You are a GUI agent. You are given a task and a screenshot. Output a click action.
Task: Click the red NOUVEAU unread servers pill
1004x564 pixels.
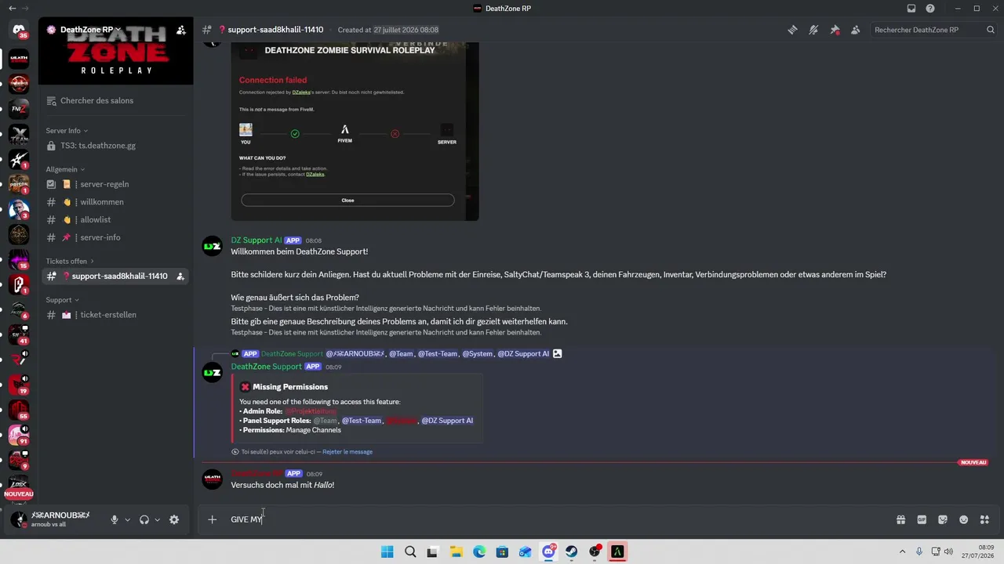[x=19, y=494]
